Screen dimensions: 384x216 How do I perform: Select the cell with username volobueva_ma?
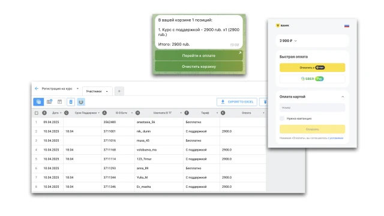pos(158,149)
